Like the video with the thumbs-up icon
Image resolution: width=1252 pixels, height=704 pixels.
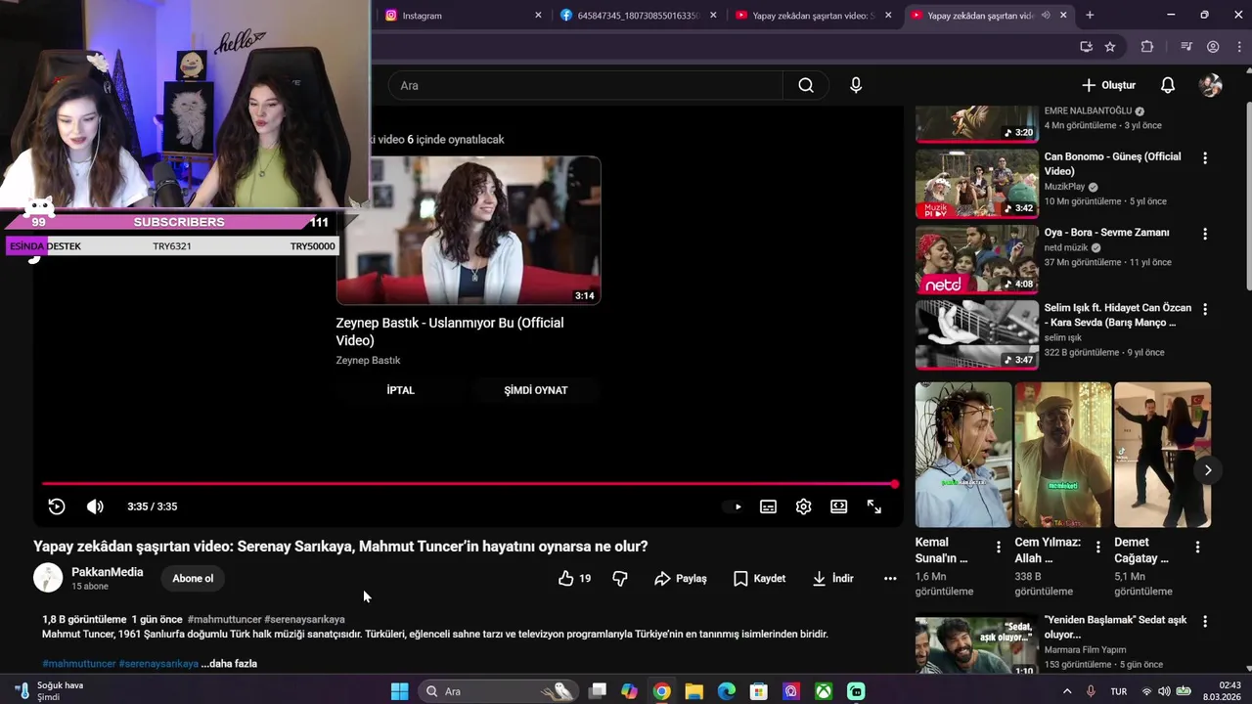(573, 579)
